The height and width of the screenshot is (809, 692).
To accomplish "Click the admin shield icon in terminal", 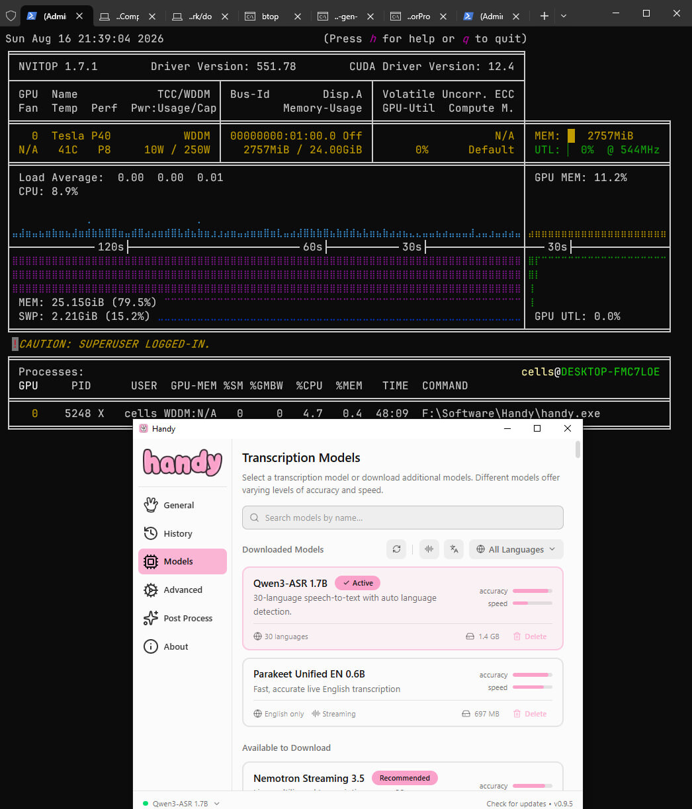I will 10,15.
